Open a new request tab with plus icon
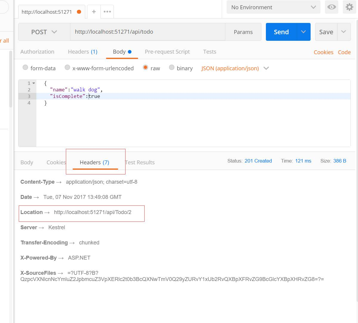The width and height of the screenshot is (358, 323). [94, 12]
